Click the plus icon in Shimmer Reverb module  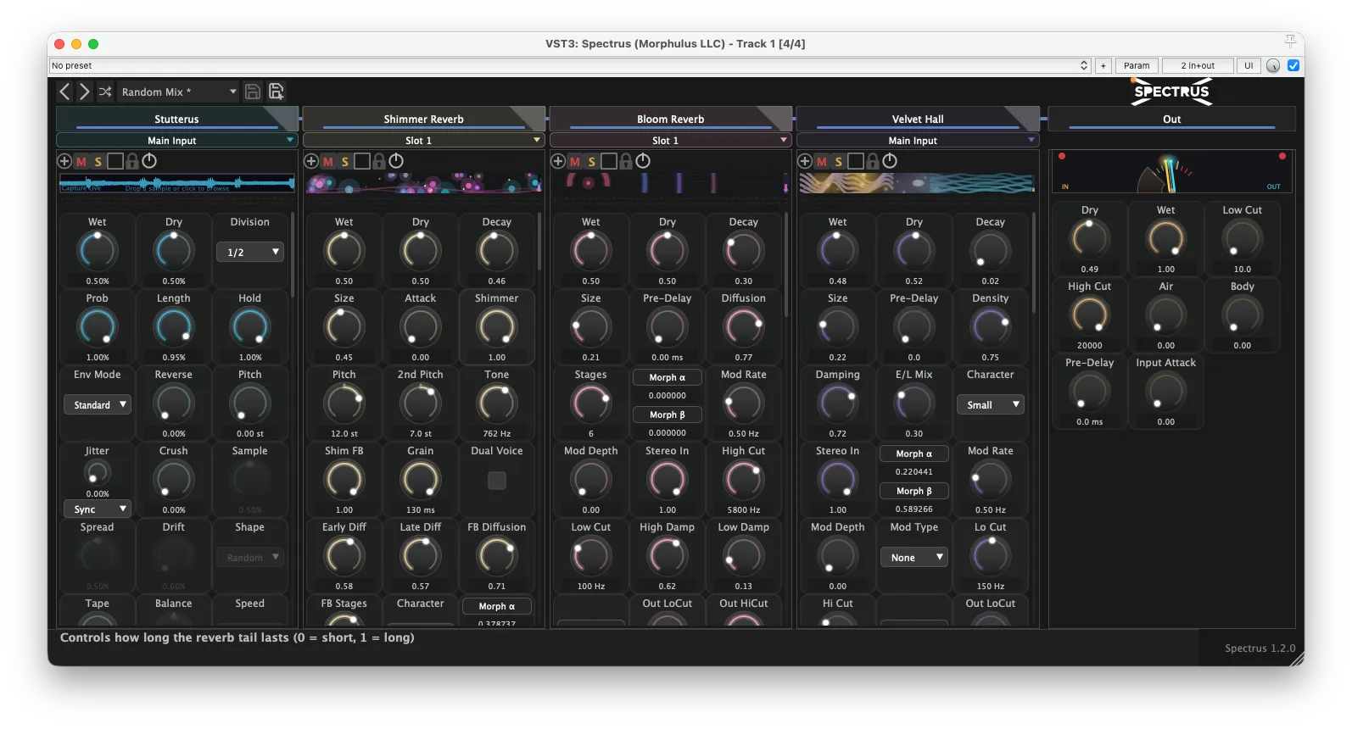point(311,161)
